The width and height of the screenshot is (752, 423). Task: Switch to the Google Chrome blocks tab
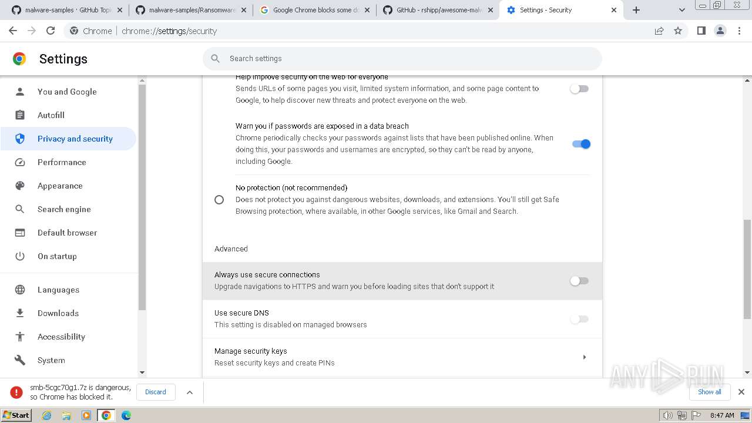pos(315,10)
